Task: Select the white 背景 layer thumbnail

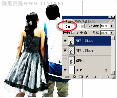Action: coord(72,70)
